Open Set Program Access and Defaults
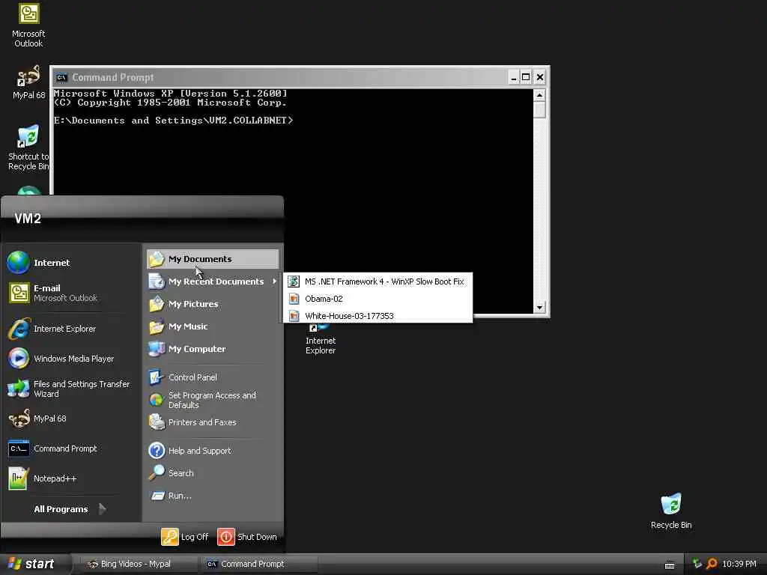Image resolution: width=767 pixels, height=575 pixels. click(212, 400)
